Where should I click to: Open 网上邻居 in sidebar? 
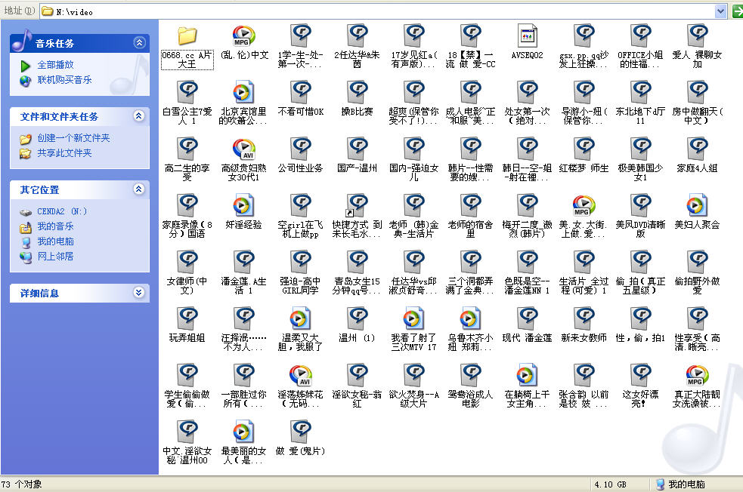(x=55, y=257)
